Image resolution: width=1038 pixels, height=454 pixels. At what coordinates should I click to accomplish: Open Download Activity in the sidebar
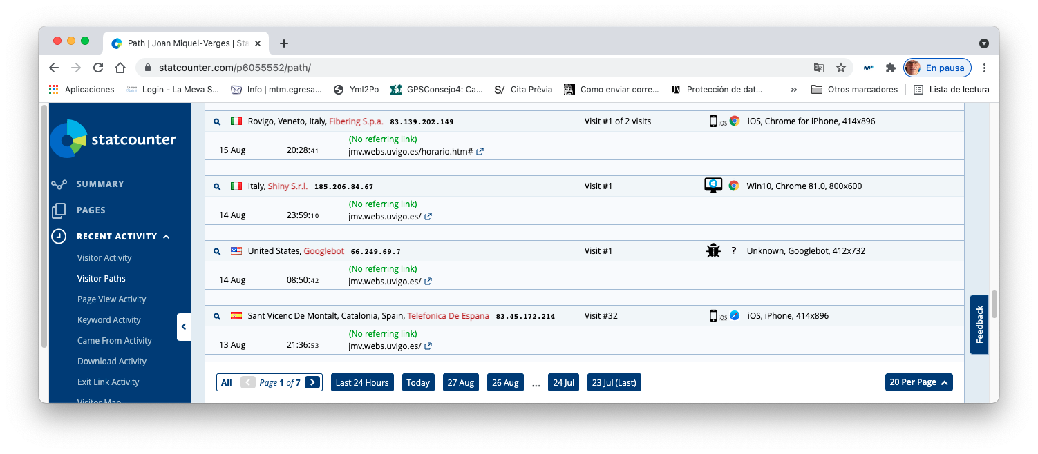[x=112, y=362]
